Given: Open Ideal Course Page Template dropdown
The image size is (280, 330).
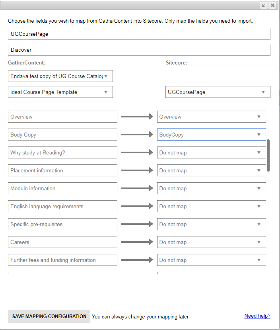Looking at the screenshot, I should tap(60, 92).
